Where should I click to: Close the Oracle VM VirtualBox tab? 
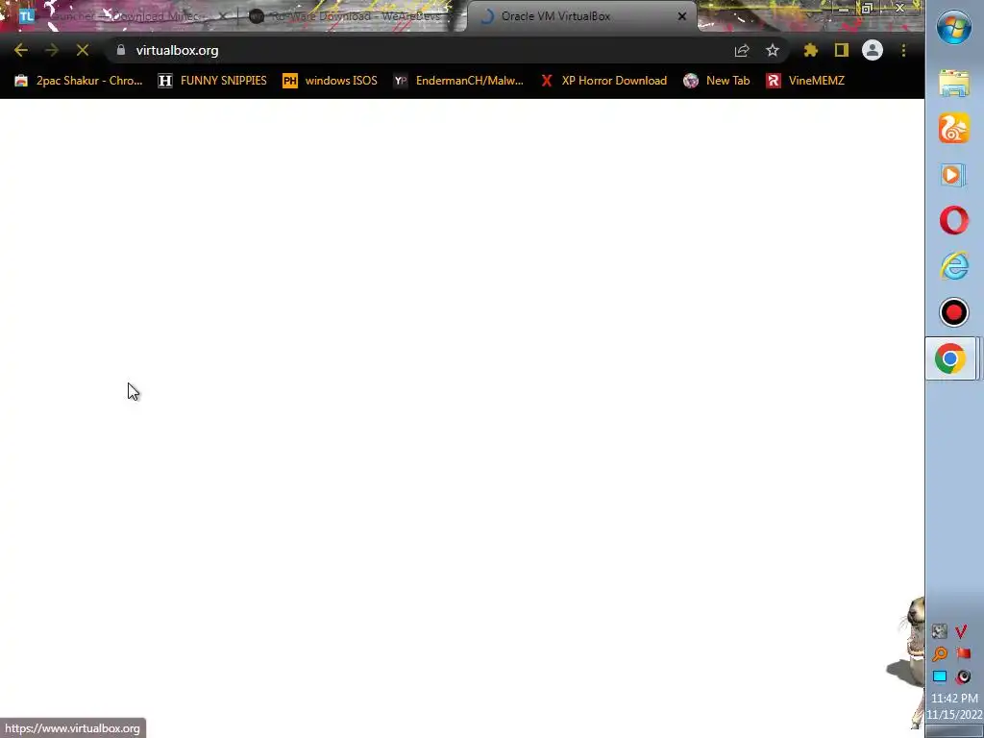(x=682, y=16)
